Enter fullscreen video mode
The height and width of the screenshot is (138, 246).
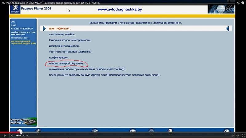click(243, 135)
